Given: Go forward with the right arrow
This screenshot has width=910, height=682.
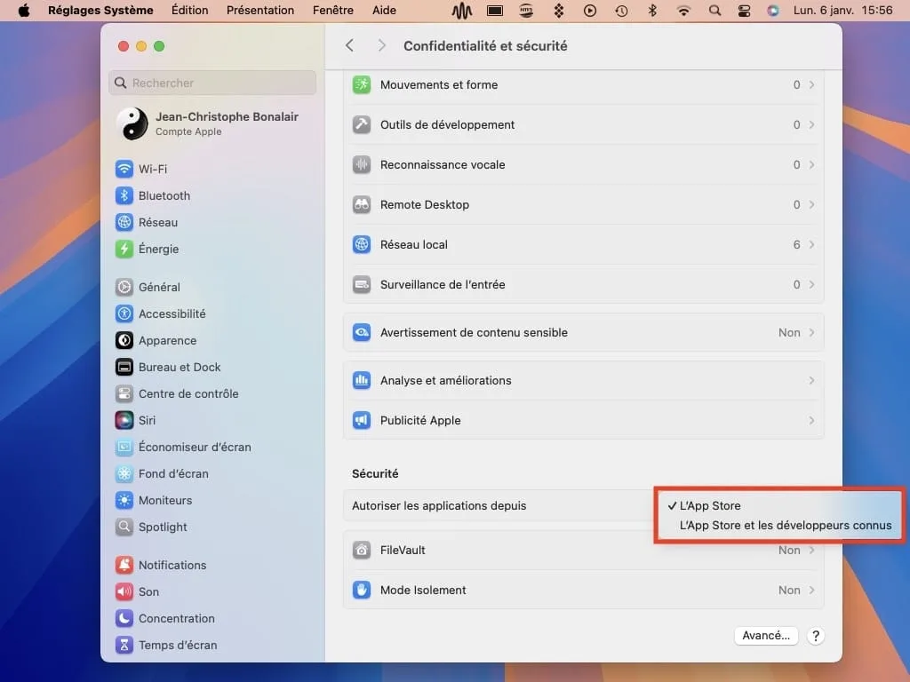Looking at the screenshot, I should point(381,45).
